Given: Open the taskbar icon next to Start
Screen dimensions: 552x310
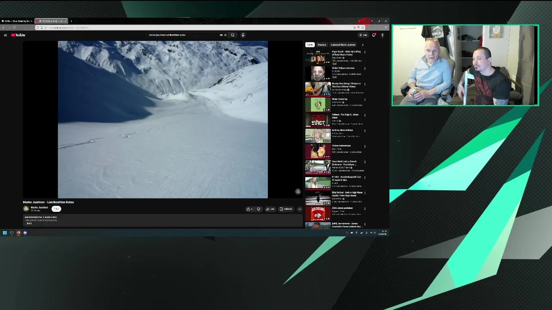Looking at the screenshot, I should [x=12, y=233].
